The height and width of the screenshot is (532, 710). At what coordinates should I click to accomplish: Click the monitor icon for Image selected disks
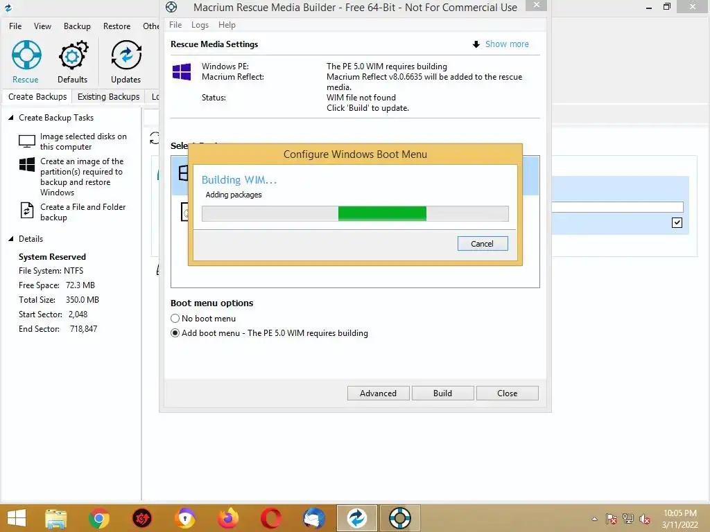[x=27, y=141]
